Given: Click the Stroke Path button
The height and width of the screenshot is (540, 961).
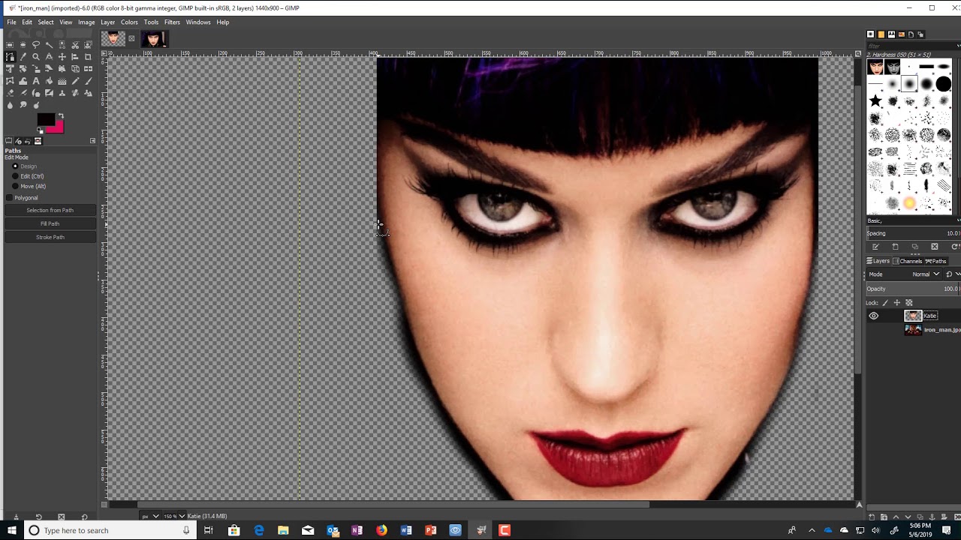Looking at the screenshot, I should [x=50, y=237].
